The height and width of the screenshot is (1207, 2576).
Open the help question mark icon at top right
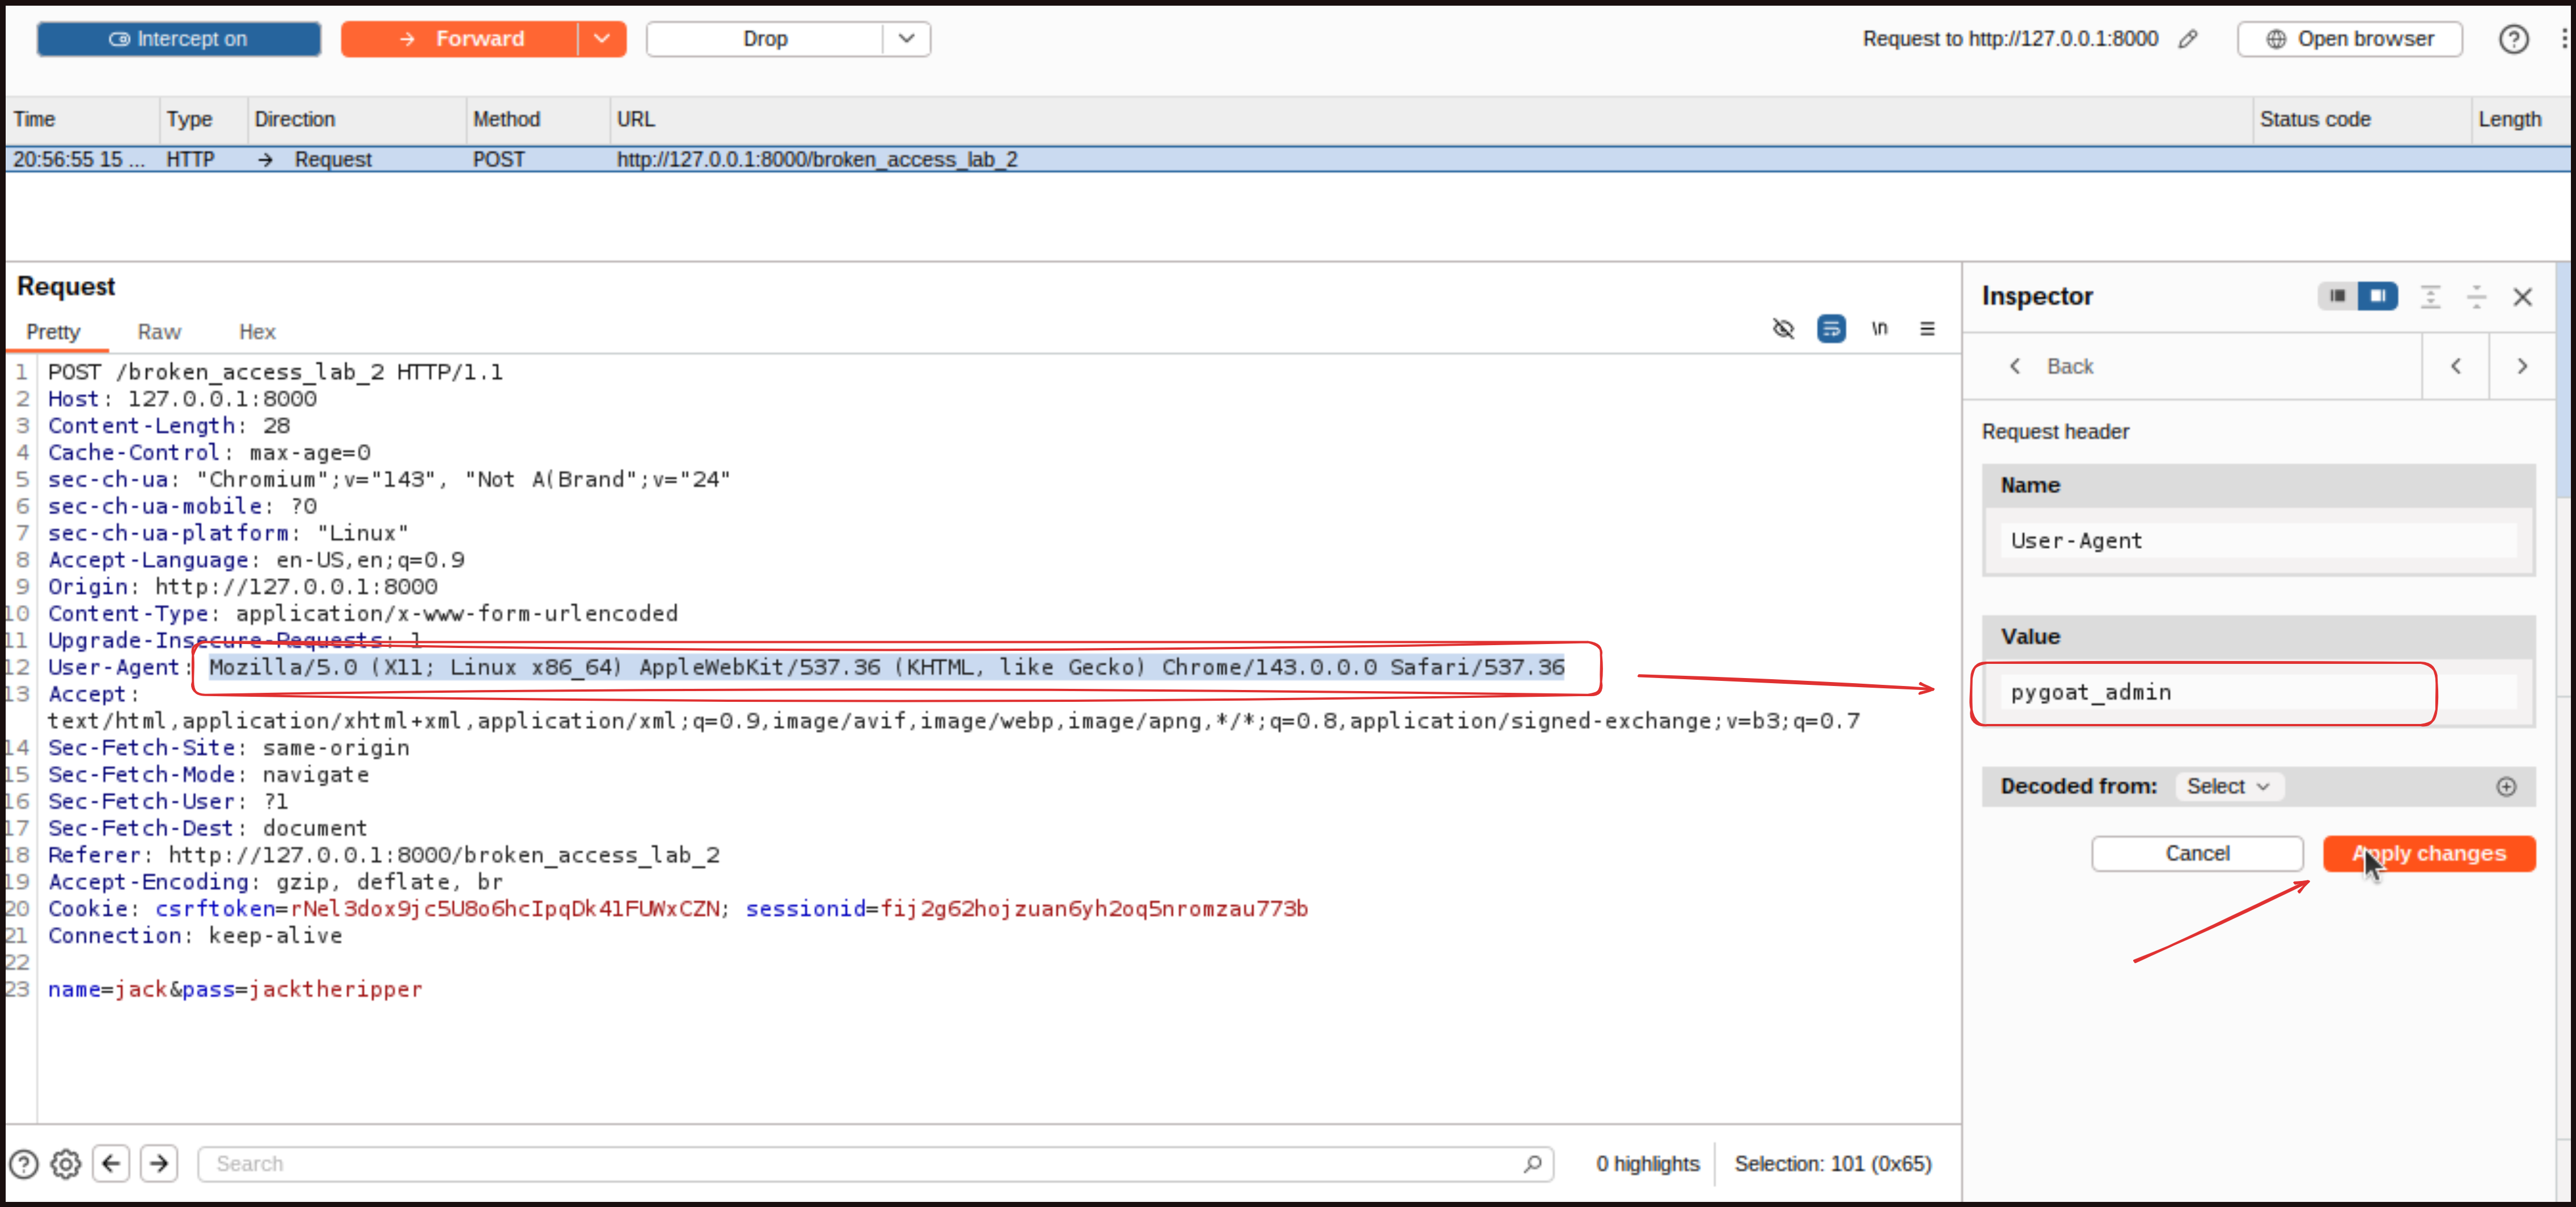(2513, 39)
